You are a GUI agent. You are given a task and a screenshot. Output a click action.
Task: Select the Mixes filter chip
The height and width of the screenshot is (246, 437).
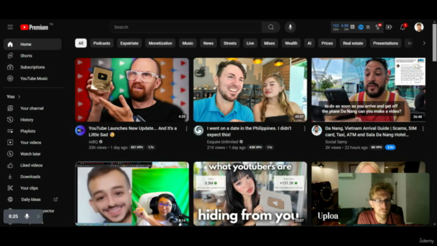(269, 43)
